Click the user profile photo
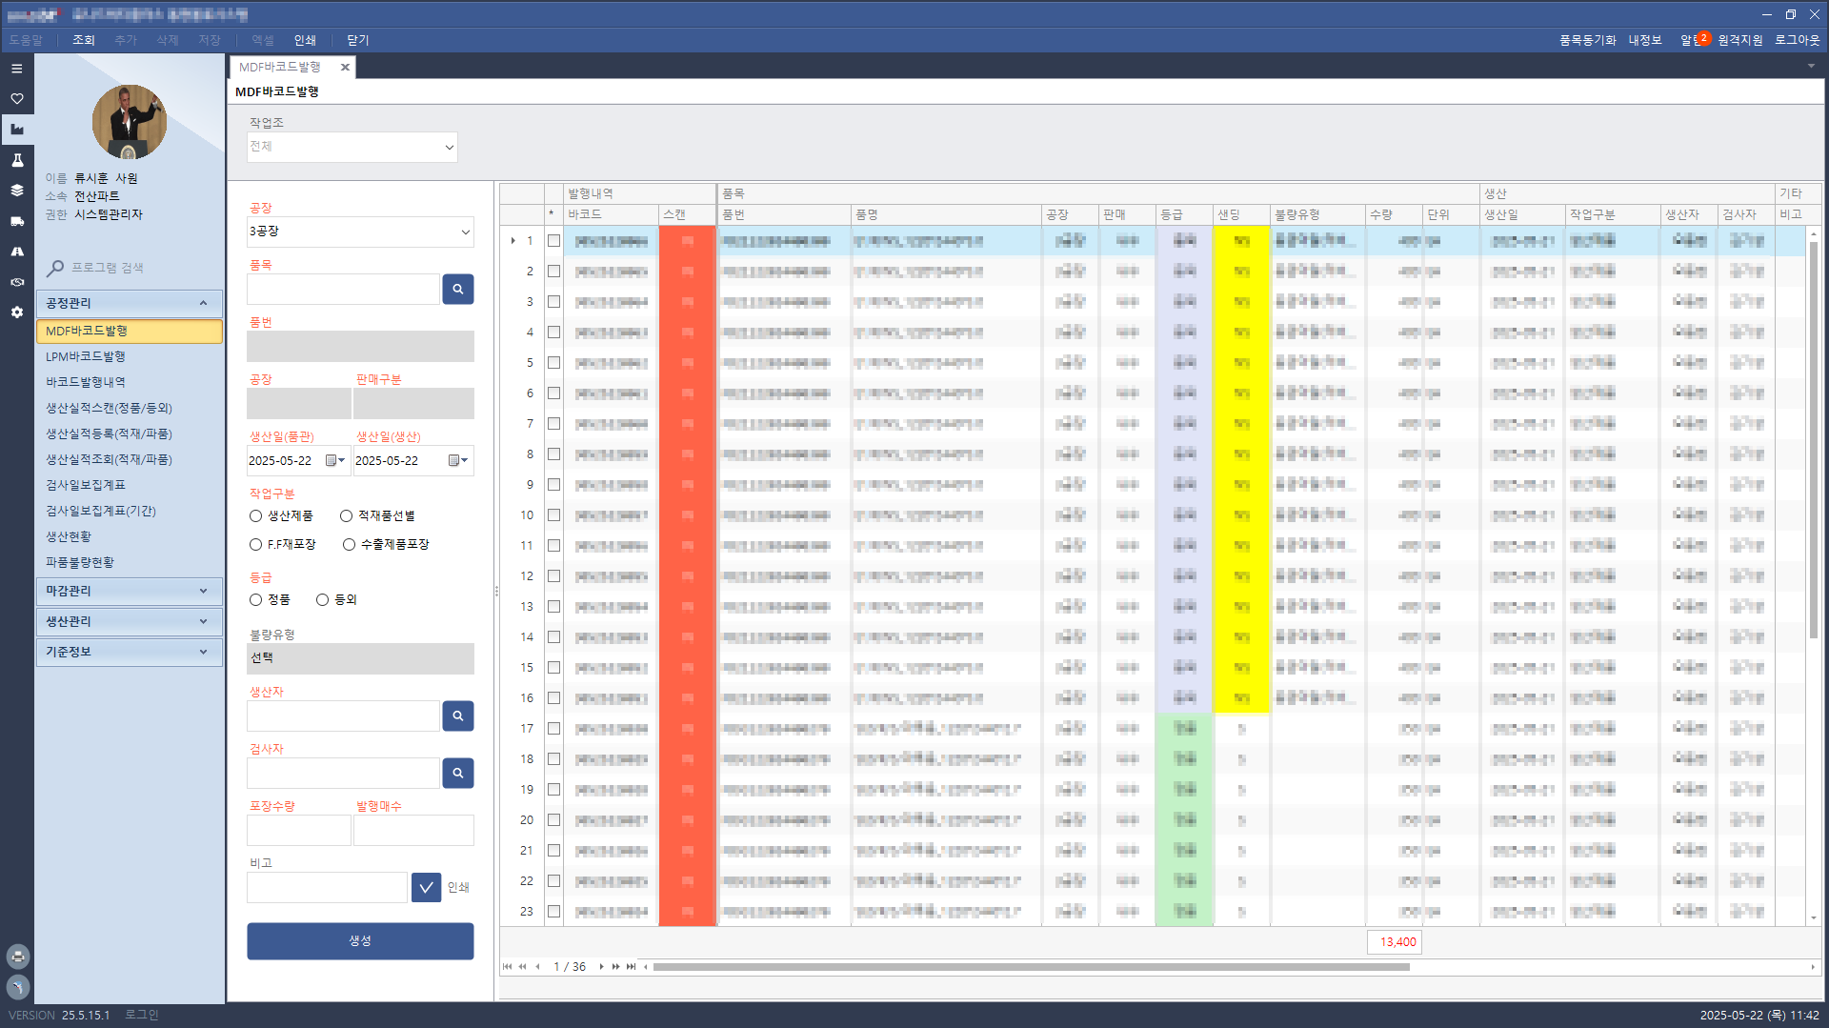Viewport: 1829px width, 1028px height. coord(129,121)
